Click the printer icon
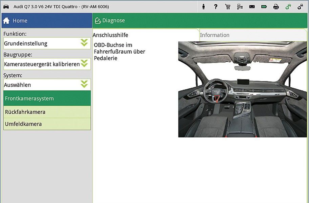This screenshot has height=203, width=309. 276,6
